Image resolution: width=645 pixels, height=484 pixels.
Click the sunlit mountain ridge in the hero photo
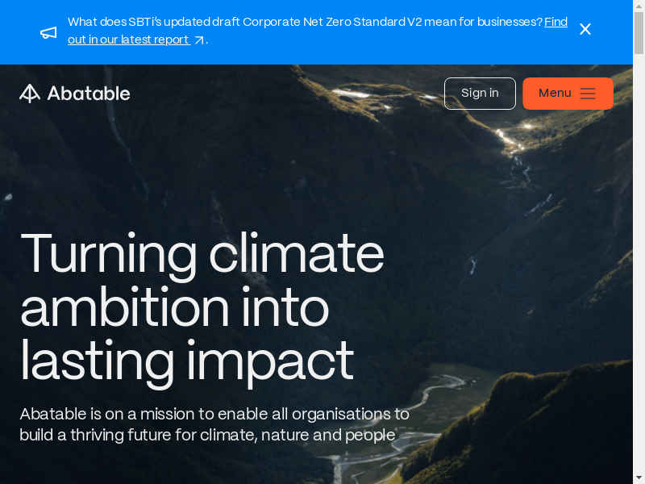pyautogui.click(x=516, y=145)
